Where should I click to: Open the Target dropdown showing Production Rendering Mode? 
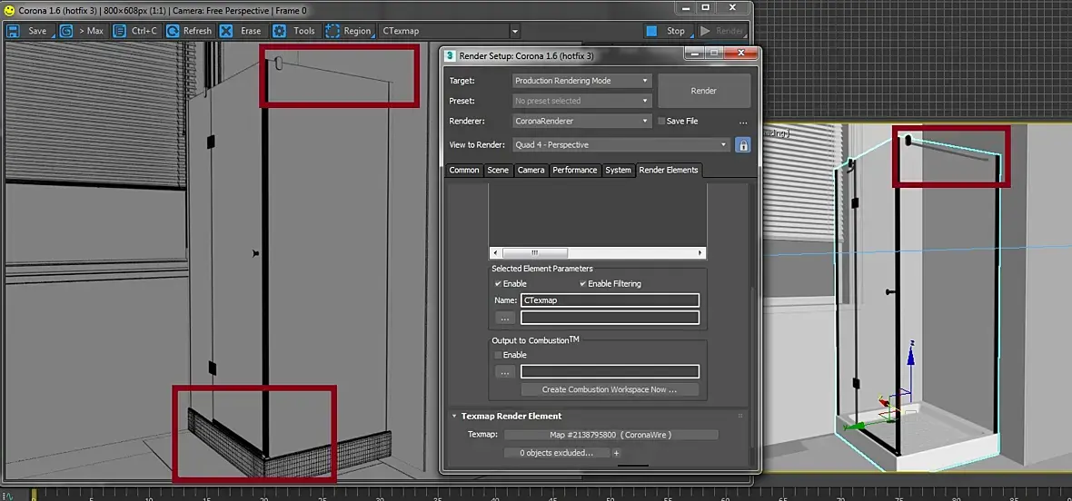[581, 81]
